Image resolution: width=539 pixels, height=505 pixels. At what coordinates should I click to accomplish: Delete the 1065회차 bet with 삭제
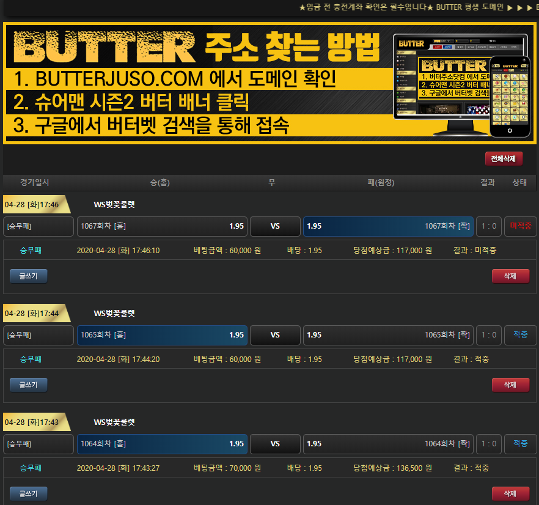tap(510, 385)
